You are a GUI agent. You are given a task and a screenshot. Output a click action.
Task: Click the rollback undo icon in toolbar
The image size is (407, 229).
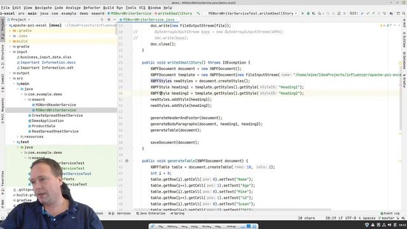click(384, 13)
